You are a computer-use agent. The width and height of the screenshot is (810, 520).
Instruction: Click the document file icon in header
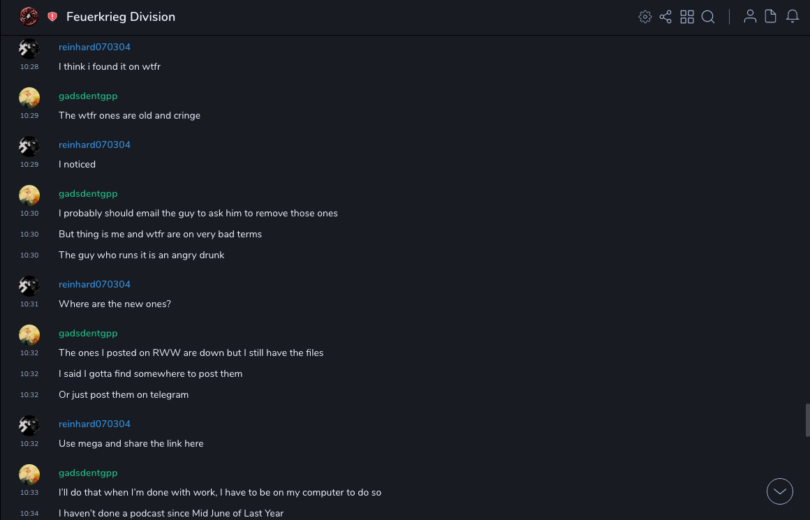click(771, 17)
